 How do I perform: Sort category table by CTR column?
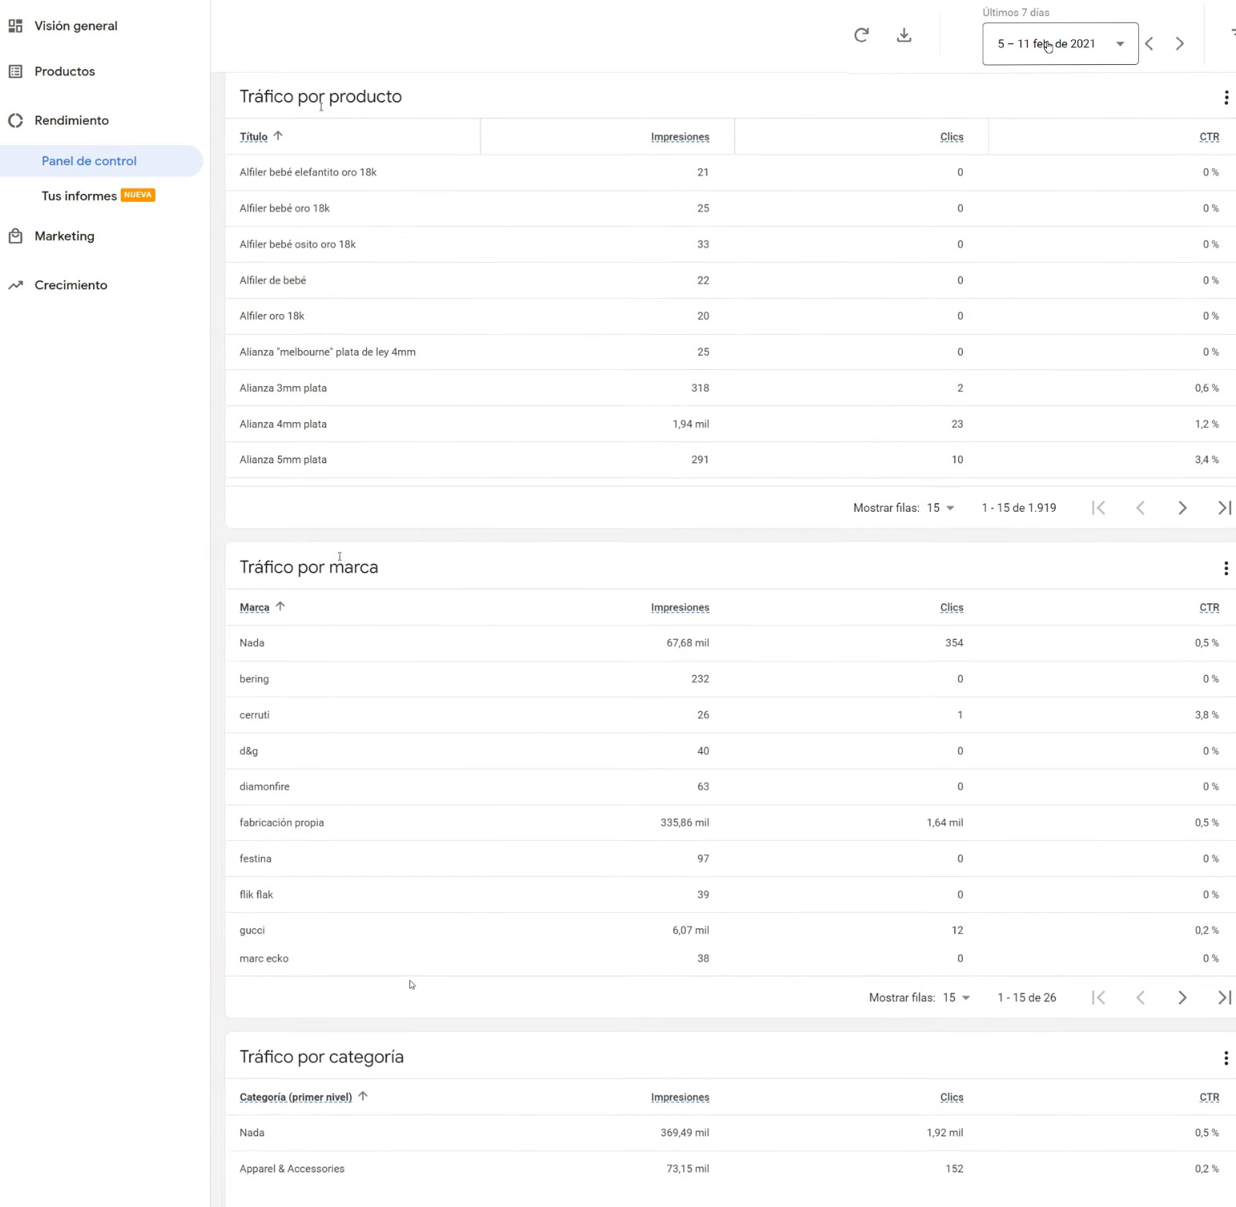tap(1209, 1097)
